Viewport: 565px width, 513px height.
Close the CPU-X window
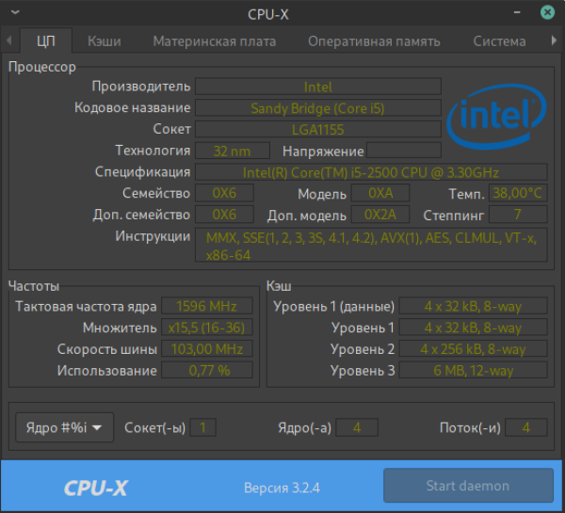click(x=547, y=14)
